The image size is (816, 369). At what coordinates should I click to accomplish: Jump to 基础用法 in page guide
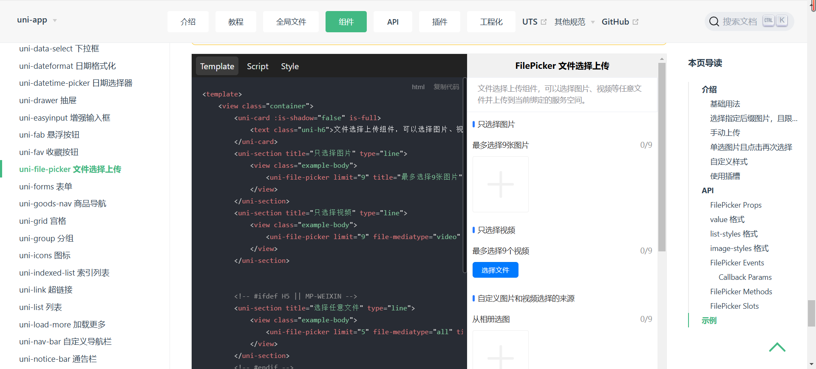tap(725, 104)
